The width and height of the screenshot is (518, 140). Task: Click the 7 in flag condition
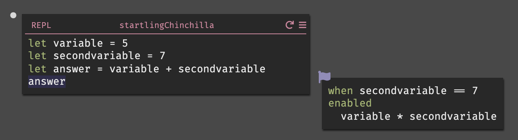pos(475,91)
